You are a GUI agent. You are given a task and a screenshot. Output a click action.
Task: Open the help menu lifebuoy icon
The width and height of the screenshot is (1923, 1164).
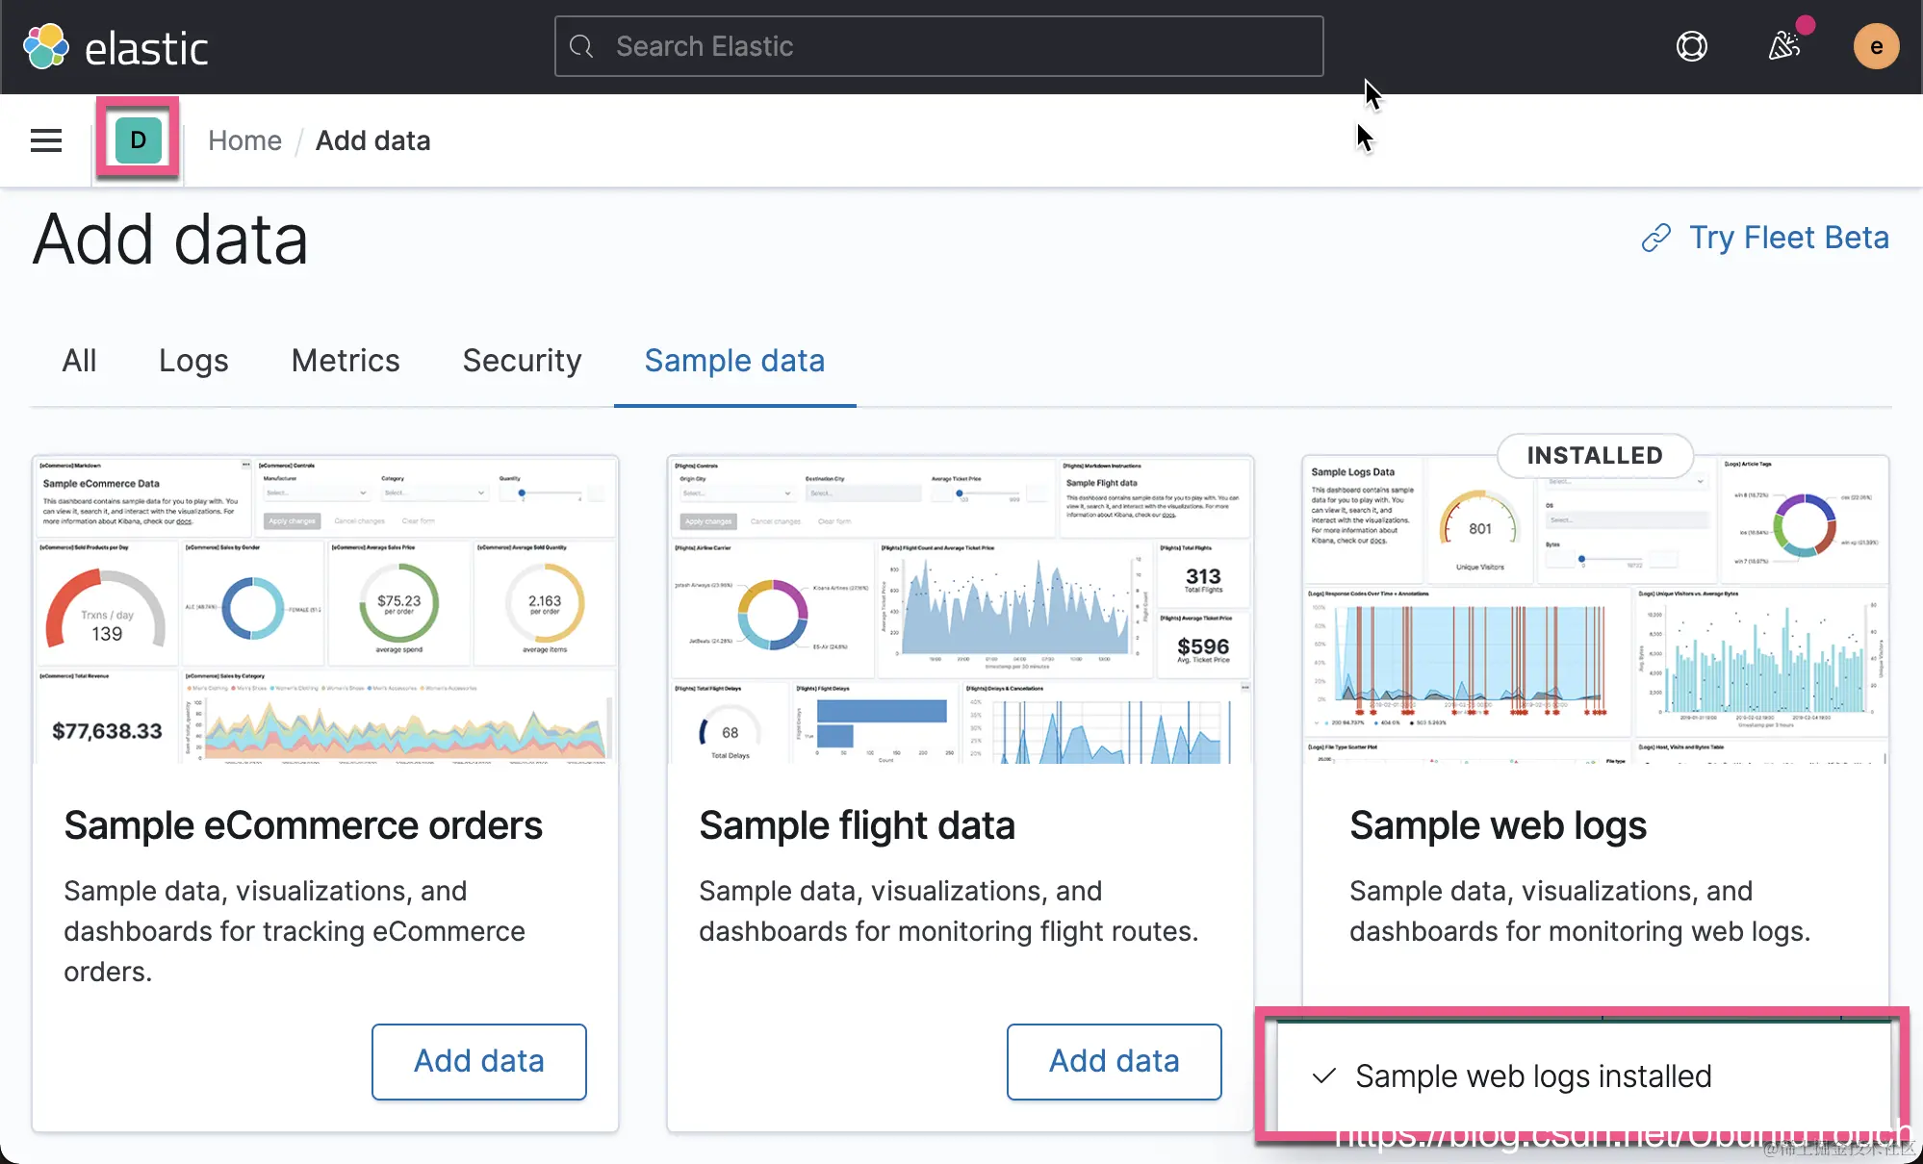pos(1691,46)
